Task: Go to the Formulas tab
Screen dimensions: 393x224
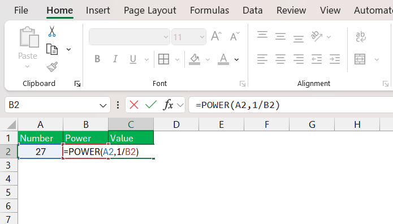Action: click(209, 11)
